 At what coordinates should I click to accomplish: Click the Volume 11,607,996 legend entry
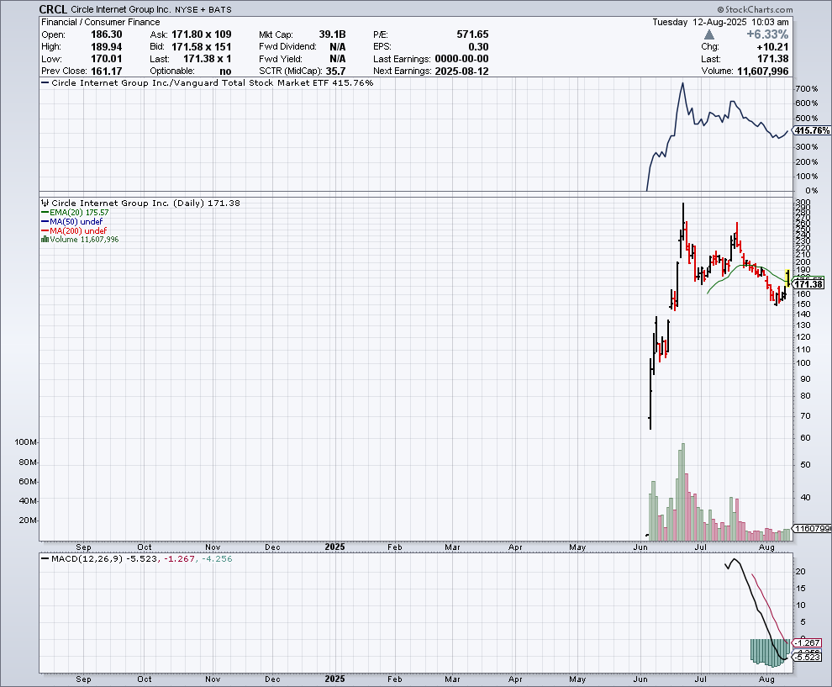click(x=84, y=240)
